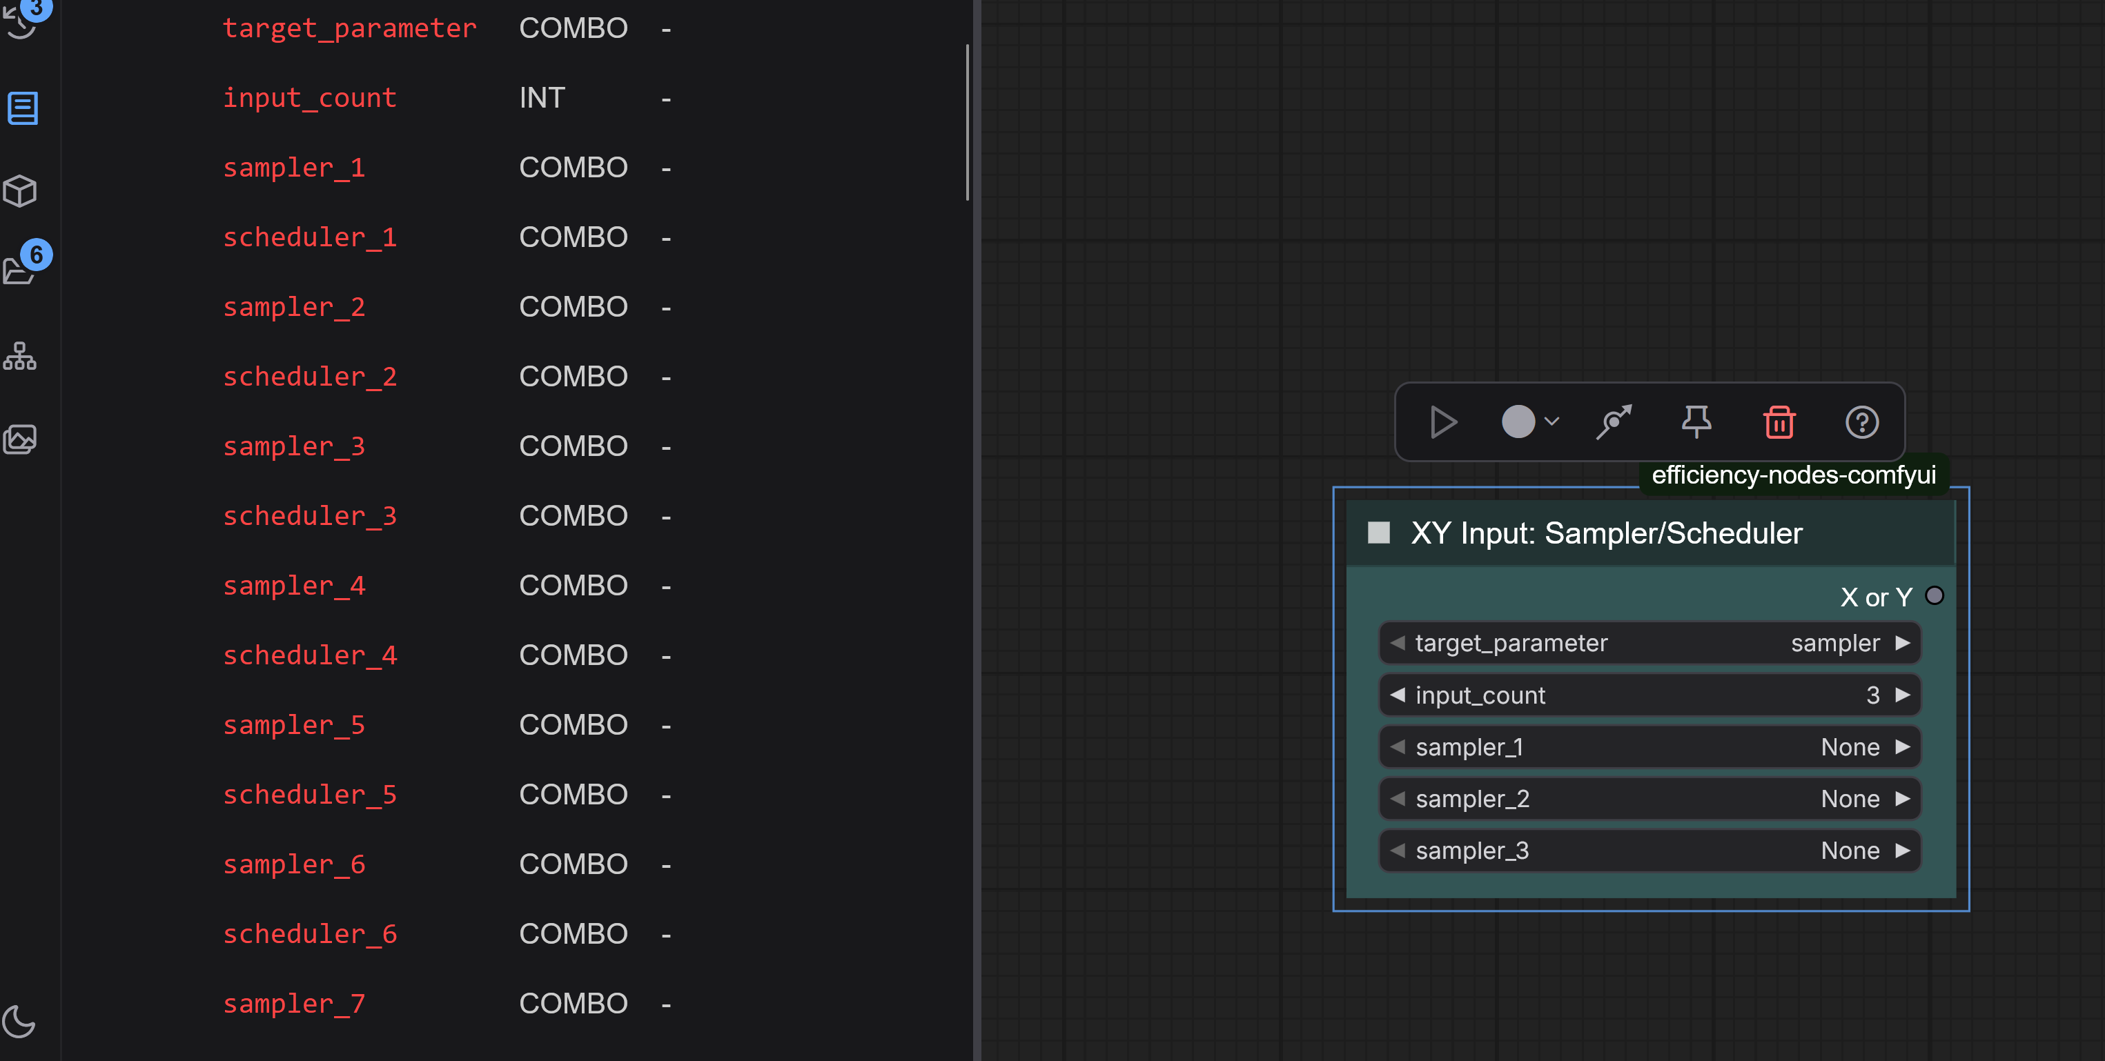Open the queue history sidebar icon
Screen dimensions: 2105x1061
[x=21, y=23]
